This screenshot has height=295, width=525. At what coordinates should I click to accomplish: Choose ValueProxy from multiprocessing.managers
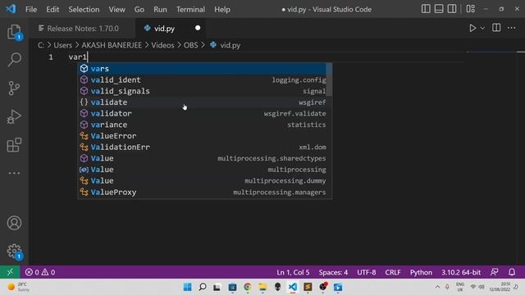[x=203, y=192]
